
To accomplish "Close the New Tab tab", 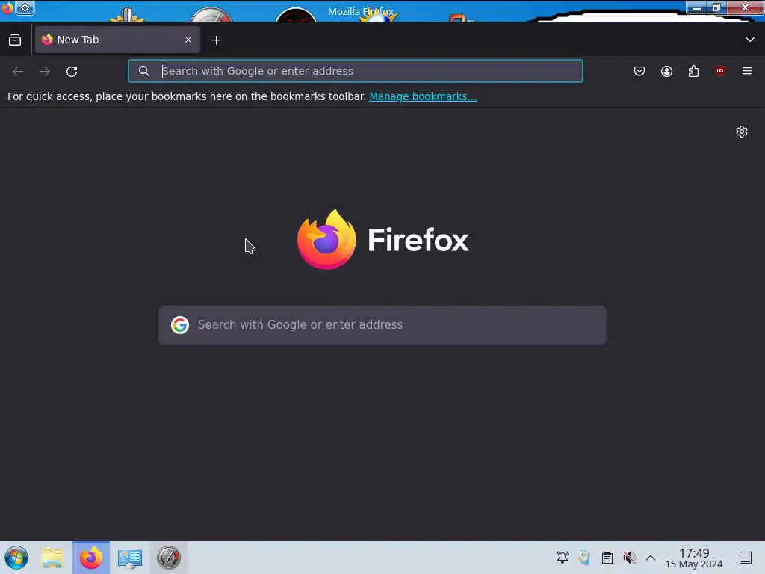I will point(188,40).
